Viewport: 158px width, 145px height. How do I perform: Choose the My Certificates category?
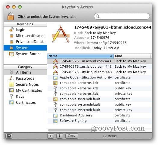25,91
